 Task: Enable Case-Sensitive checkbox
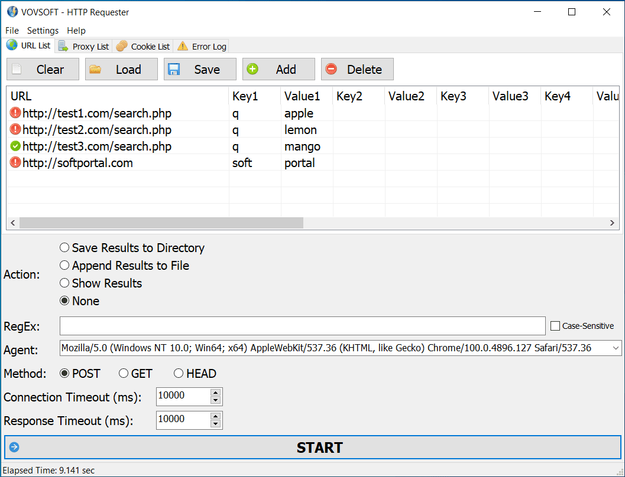coord(555,326)
